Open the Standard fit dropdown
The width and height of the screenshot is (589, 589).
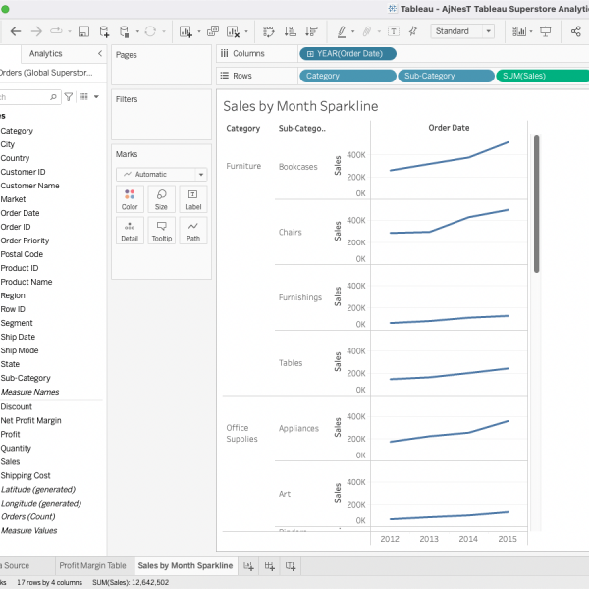[462, 31]
